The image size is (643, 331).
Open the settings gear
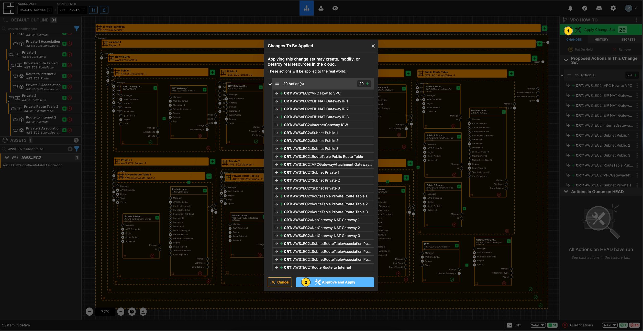613,8
